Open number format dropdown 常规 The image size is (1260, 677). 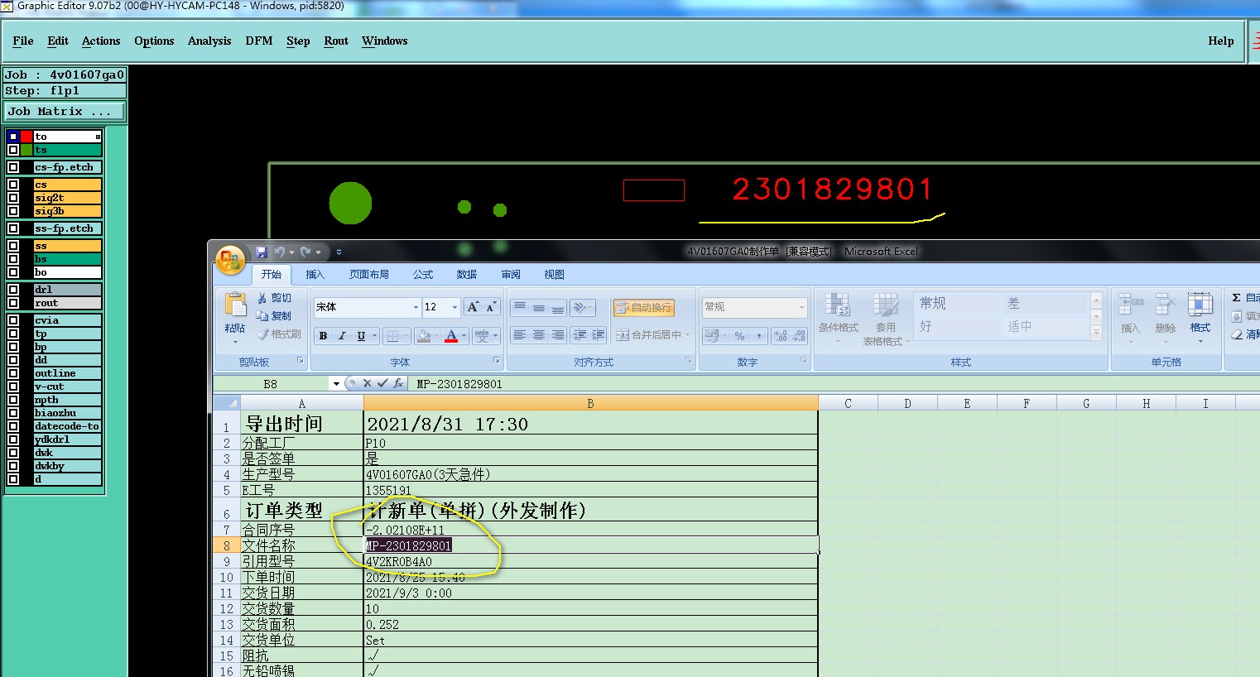(x=801, y=307)
